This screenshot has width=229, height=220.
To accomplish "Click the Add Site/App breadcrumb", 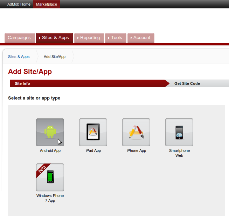I will click(x=55, y=57).
